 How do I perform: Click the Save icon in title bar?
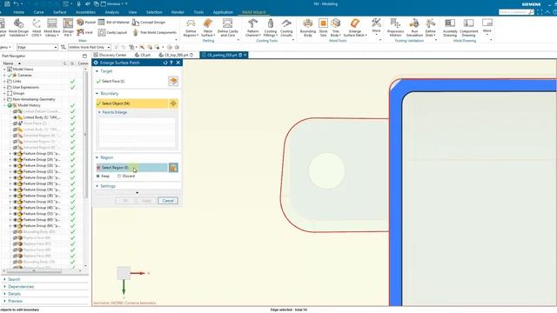point(7,3)
